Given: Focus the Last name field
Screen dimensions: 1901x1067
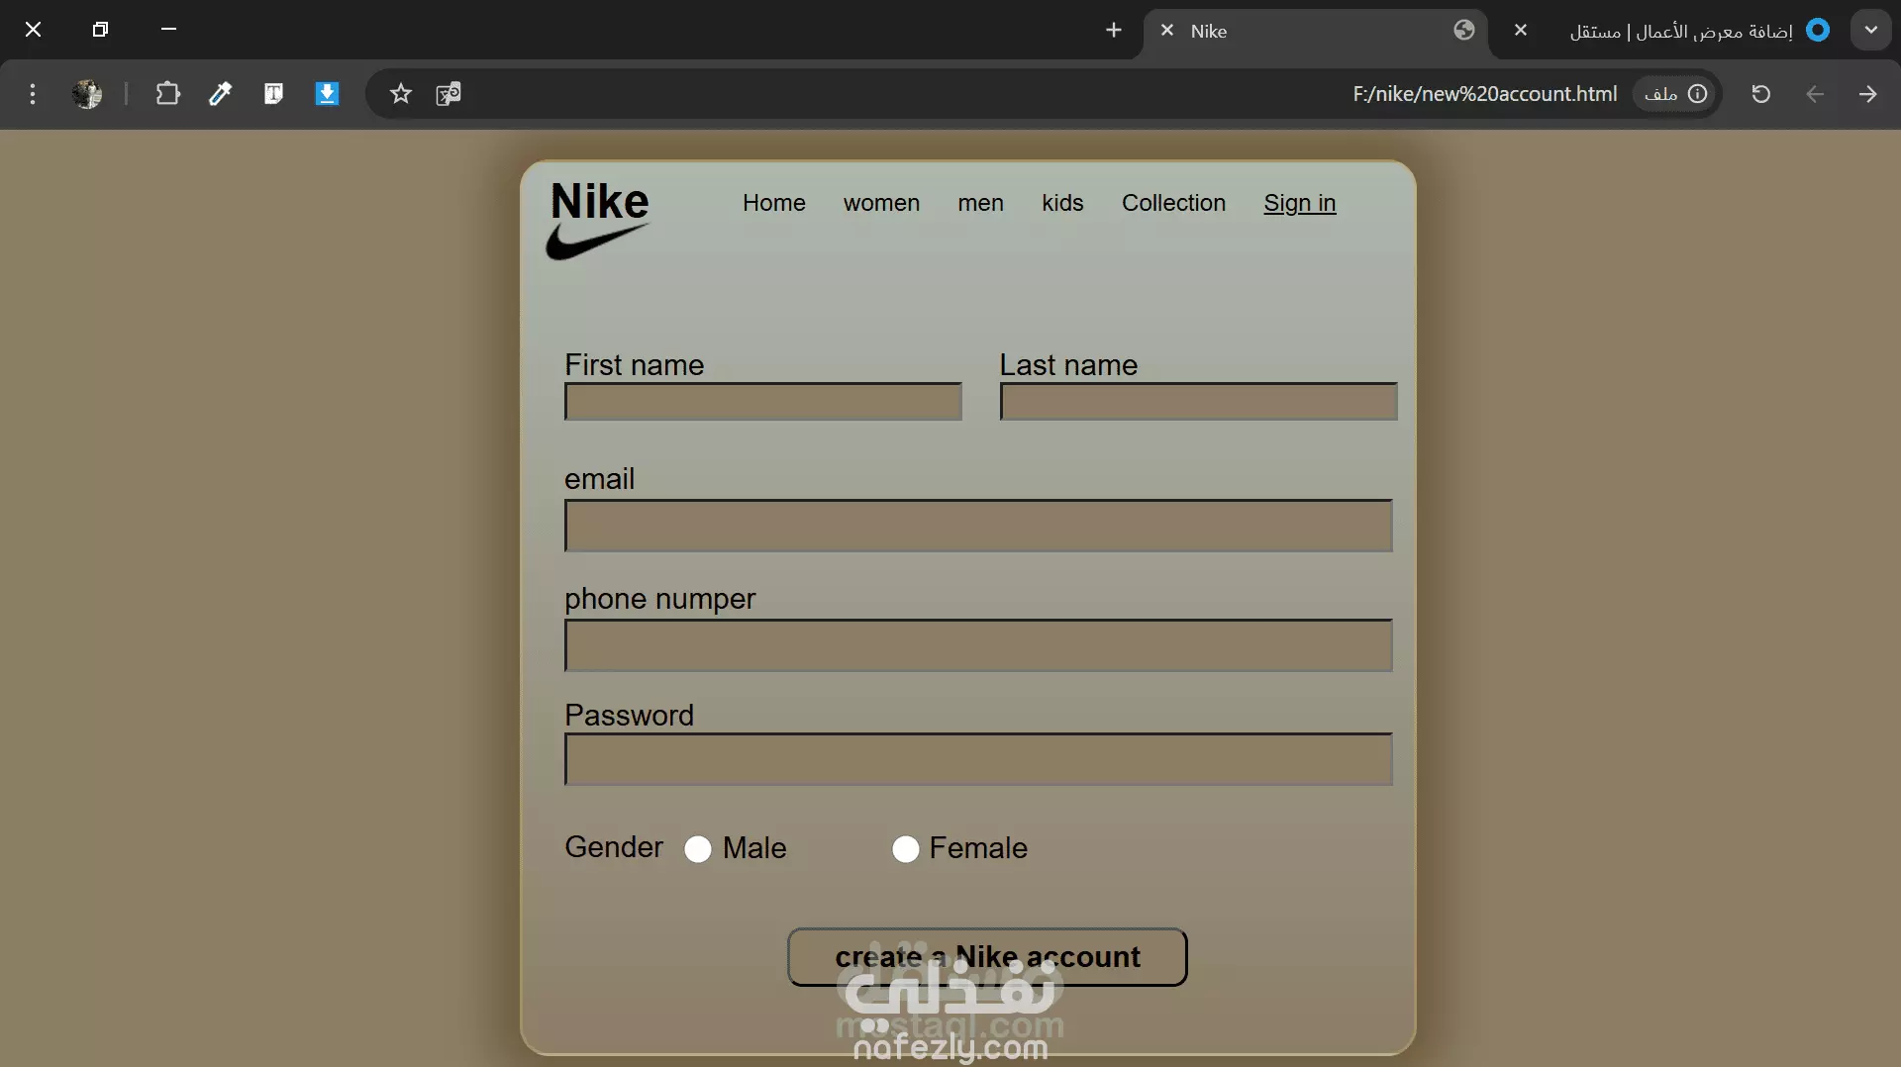Looking at the screenshot, I should pos(1198,402).
